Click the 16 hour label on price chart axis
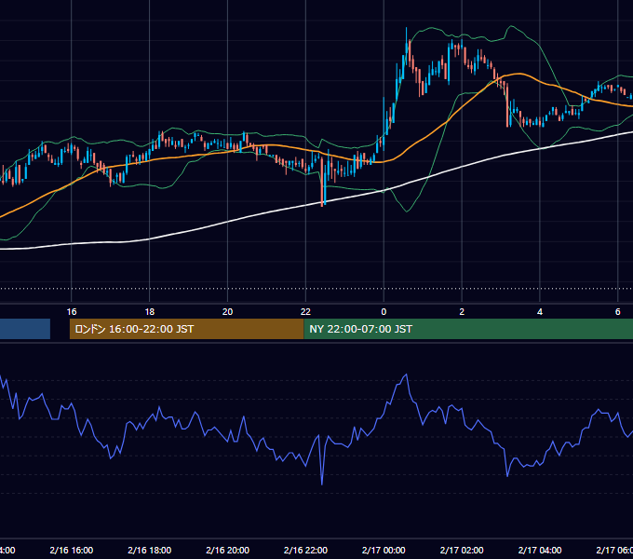The width and height of the screenshot is (633, 559). coord(72,312)
